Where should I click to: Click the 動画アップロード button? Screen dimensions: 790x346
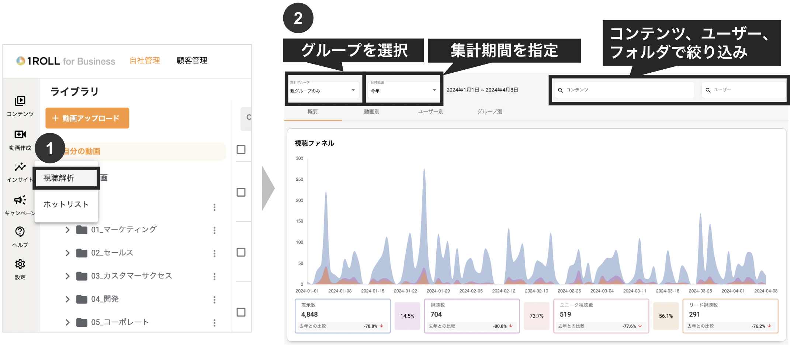(87, 118)
